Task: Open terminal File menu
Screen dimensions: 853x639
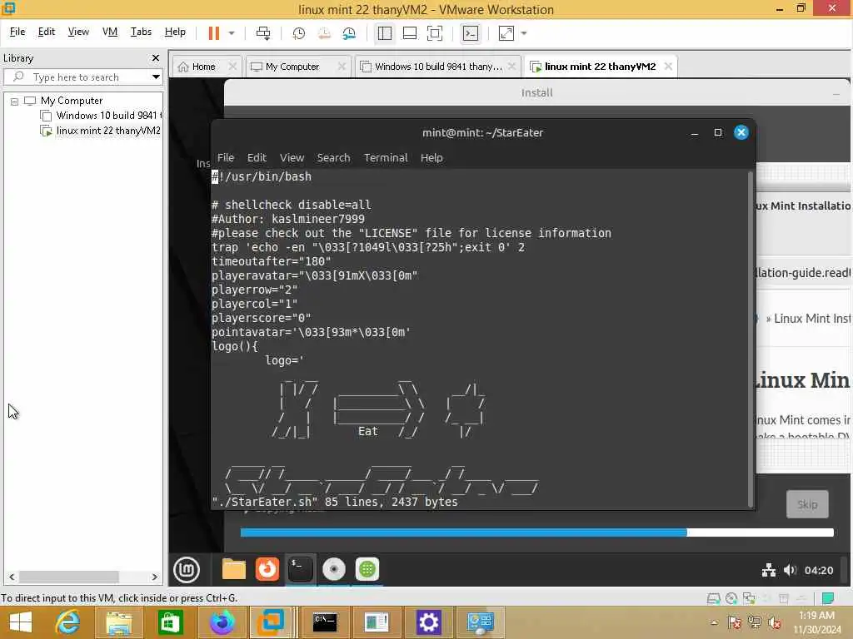Action: (x=226, y=157)
